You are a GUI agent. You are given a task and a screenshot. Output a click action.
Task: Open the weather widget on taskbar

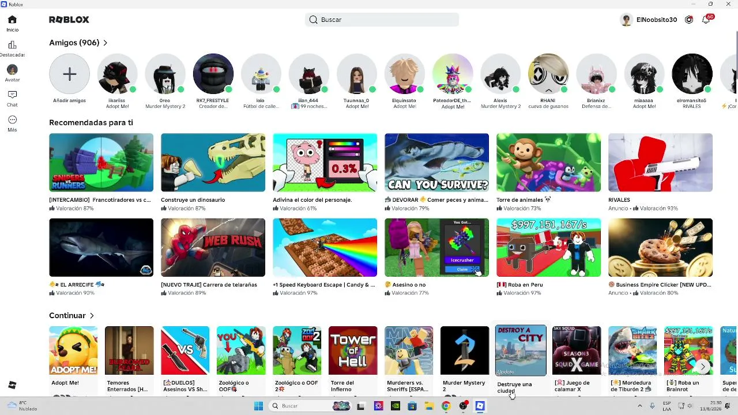[x=22, y=406]
